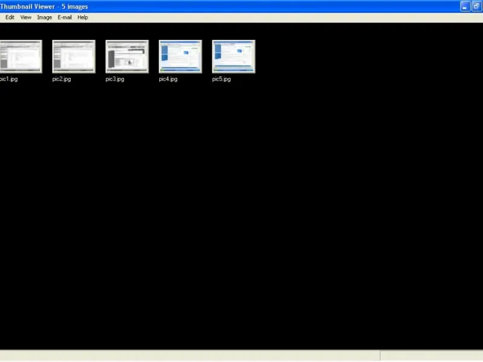Select the pic5.jpg thumbnail

[x=234, y=57]
